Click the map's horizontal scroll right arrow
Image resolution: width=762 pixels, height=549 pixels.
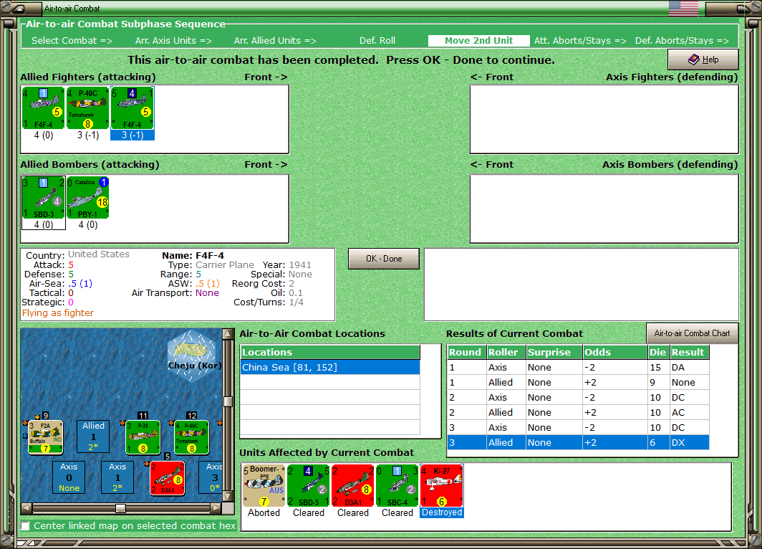216,508
